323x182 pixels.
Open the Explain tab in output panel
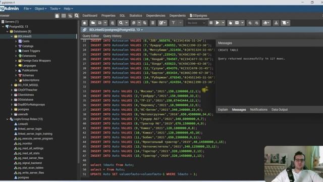click(x=223, y=110)
